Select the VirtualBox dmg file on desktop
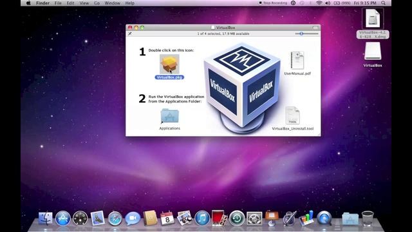This screenshot has width=412, height=232. click(373, 18)
